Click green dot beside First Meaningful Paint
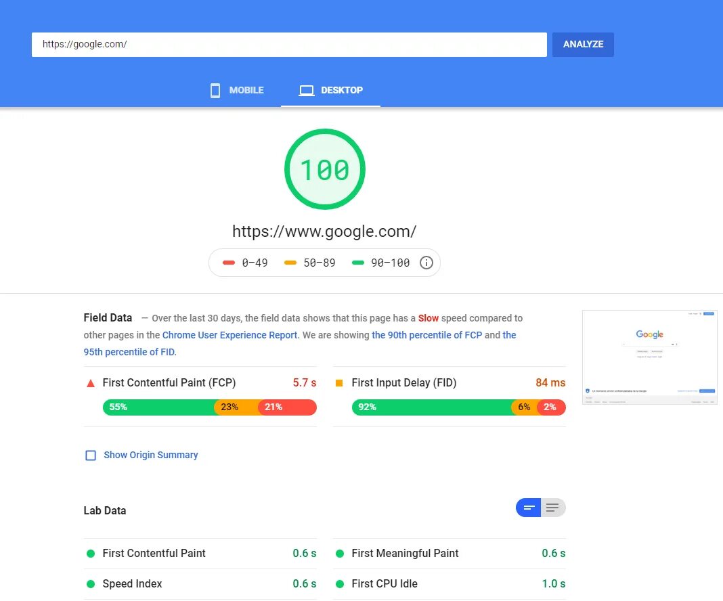Image resolution: width=723 pixels, height=601 pixels. (340, 554)
